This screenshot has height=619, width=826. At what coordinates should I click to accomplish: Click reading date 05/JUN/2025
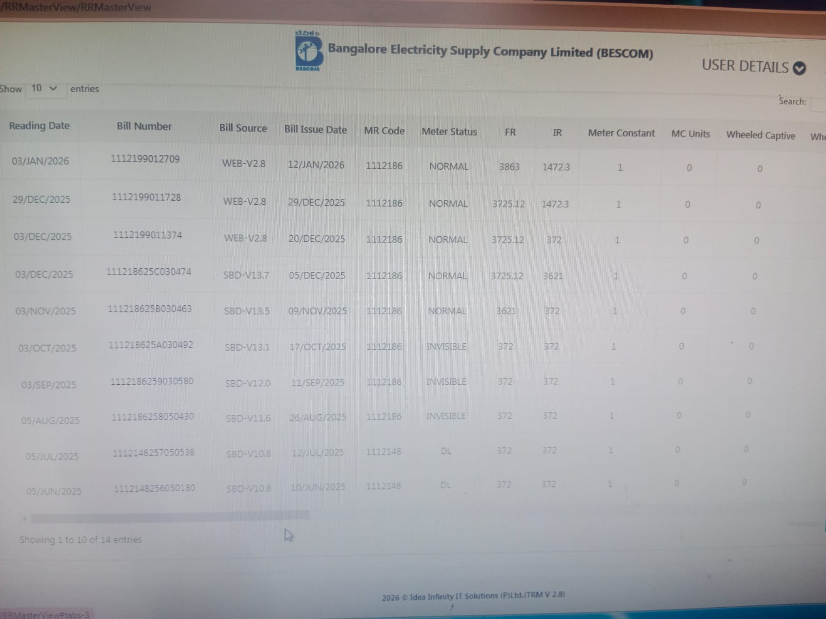tap(54, 492)
